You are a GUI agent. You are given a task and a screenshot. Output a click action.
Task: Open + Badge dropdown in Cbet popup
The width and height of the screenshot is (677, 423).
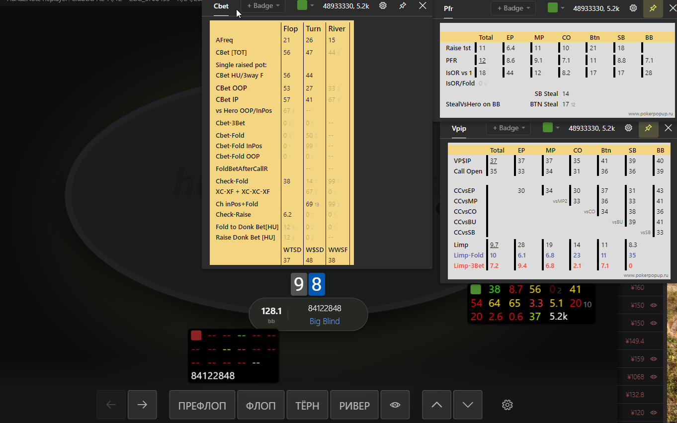(x=263, y=6)
